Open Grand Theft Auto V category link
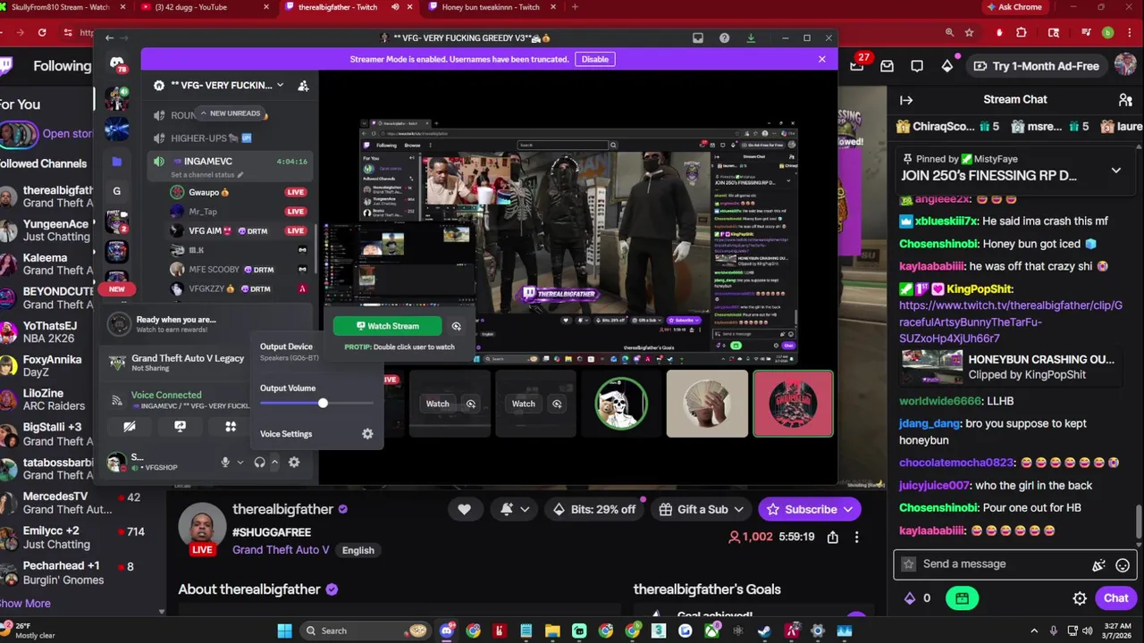Viewport: 1144px width, 643px height. pyautogui.click(x=281, y=550)
